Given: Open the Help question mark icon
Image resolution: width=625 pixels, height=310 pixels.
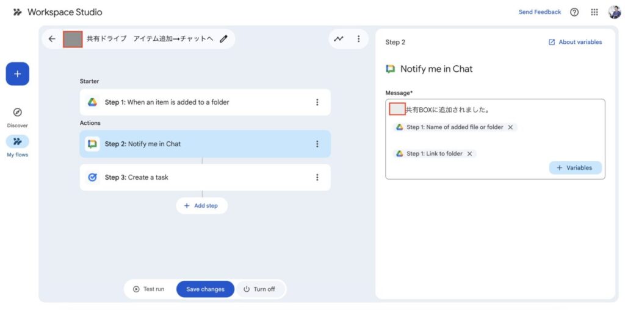Looking at the screenshot, I should pos(574,12).
